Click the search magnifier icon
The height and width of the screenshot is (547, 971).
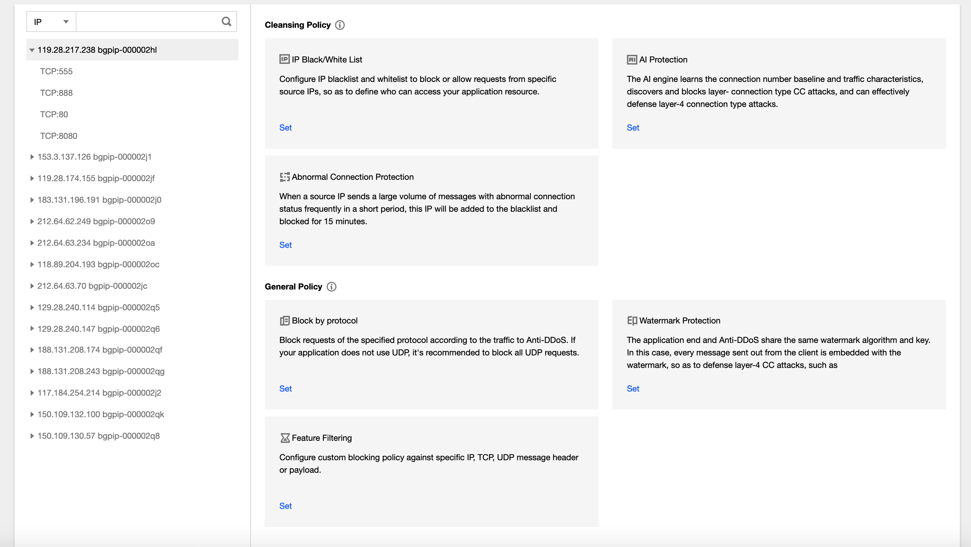[226, 22]
